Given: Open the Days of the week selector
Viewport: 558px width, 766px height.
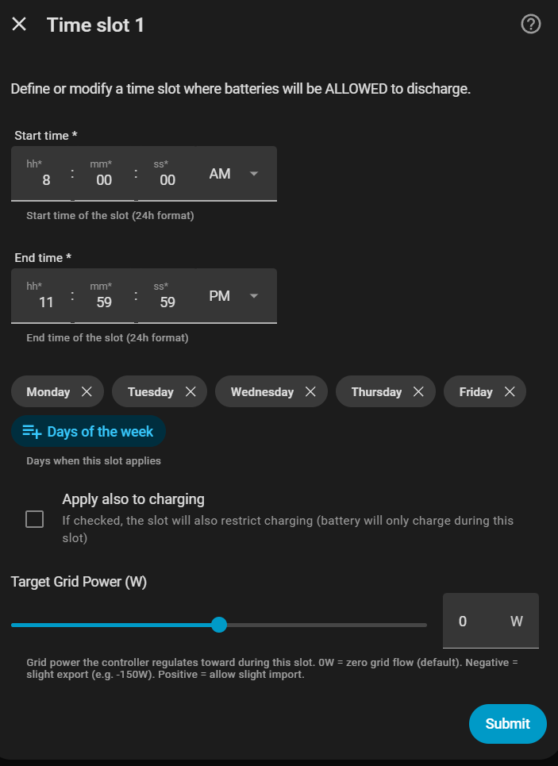Looking at the screenshot, I should 88,432.
